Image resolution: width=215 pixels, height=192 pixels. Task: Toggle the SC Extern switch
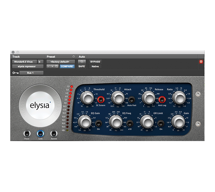click(x=101, y=99)
